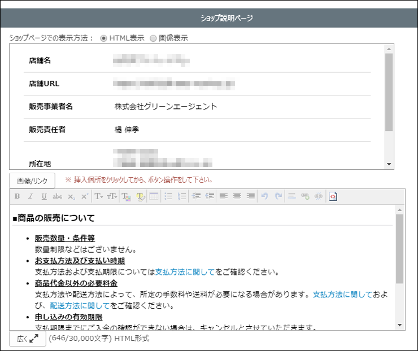Select the 画像表示 radio button
Image resolution: width=418 pixels, height=351 pixels.
[x=153, y=38]
